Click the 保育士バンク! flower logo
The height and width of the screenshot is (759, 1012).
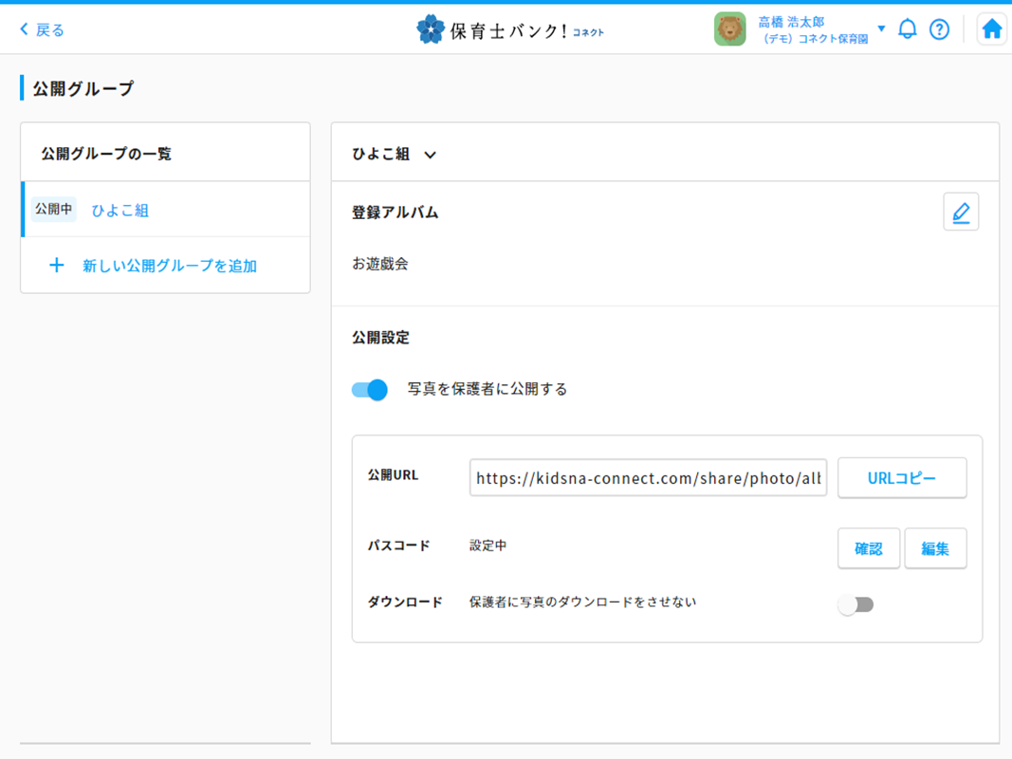coord(431,29)
